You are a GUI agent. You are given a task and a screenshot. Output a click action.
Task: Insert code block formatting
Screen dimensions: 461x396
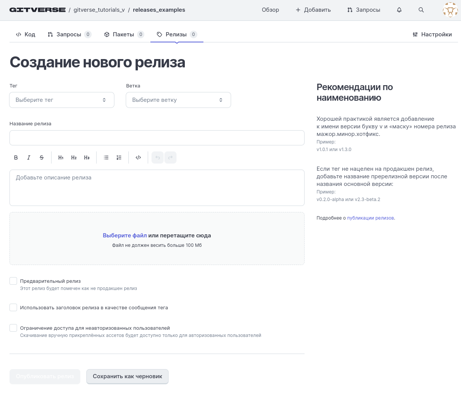(138, 157)
